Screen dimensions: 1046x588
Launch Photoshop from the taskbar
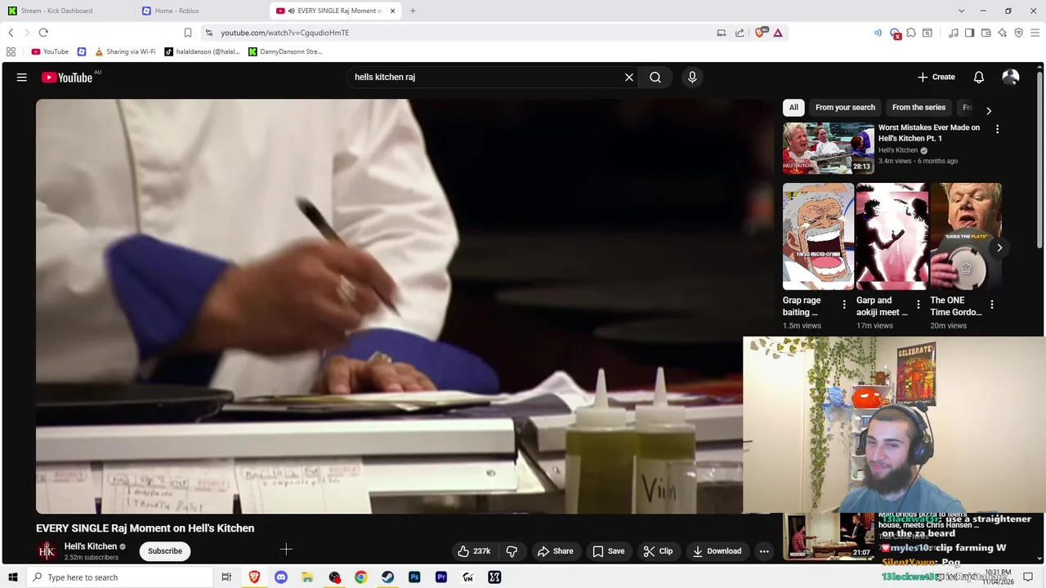414,577
